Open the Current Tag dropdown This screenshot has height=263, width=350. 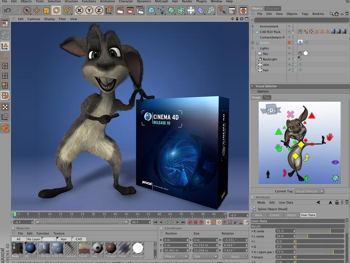click(x=309, y=191)
